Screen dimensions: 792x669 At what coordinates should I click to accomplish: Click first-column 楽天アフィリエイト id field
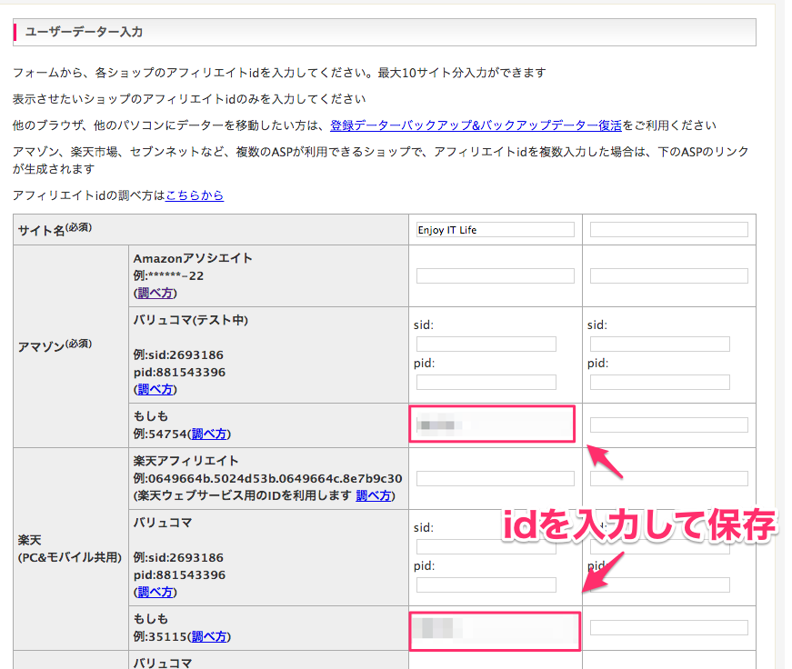pos(496,478)
